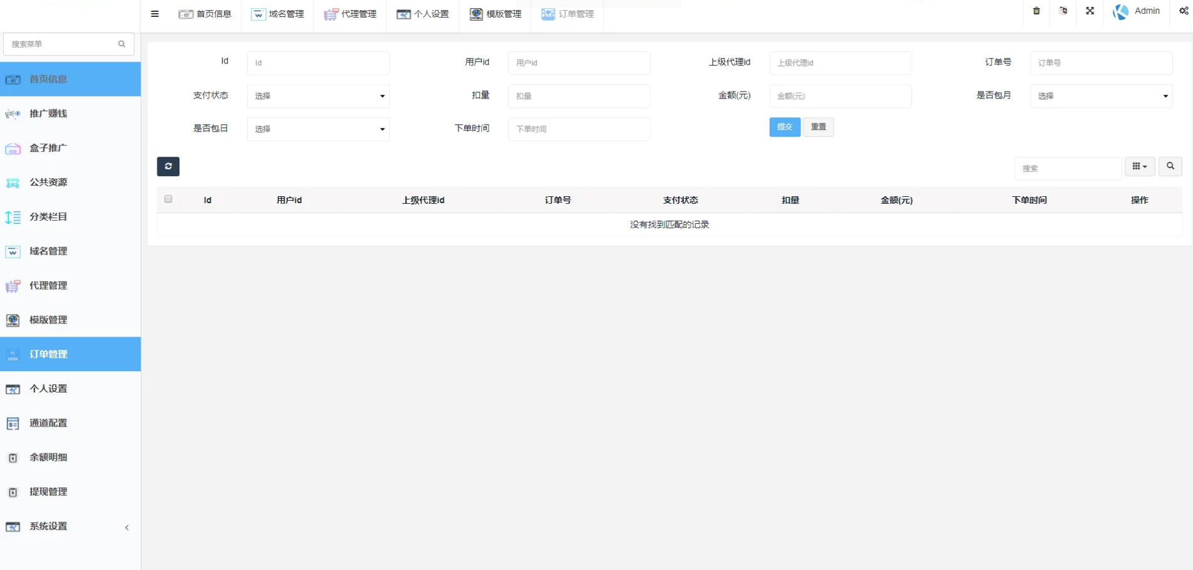Enter fullscreen using the expand icon
The height and width of the screenshot is (570, 1193).
[x=1090, y=11]
